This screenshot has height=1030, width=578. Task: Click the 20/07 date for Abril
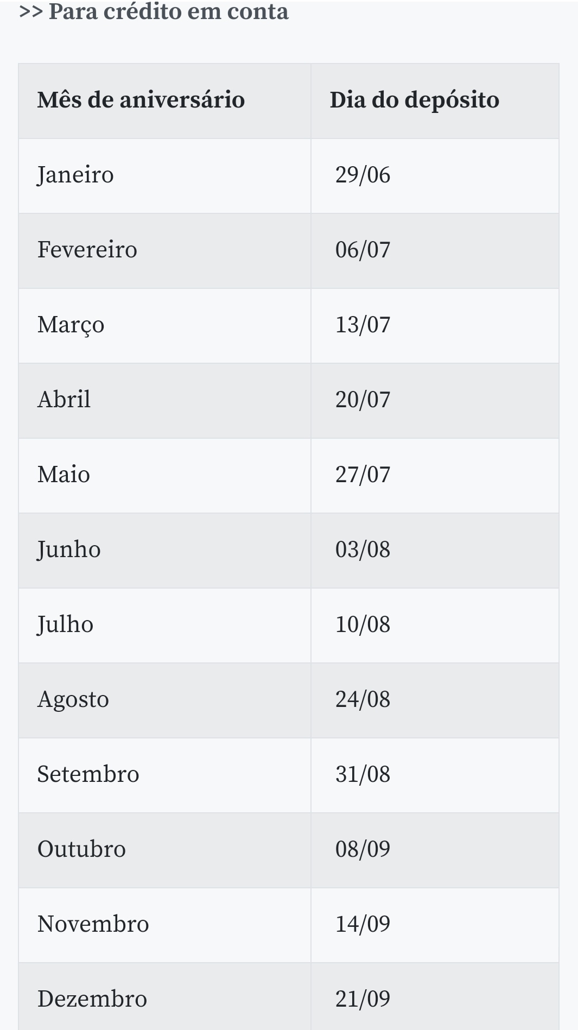tap(363, 400)
